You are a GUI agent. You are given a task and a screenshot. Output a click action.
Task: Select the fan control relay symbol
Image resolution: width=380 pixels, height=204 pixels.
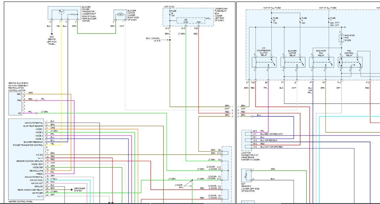[x=350, y=62]
